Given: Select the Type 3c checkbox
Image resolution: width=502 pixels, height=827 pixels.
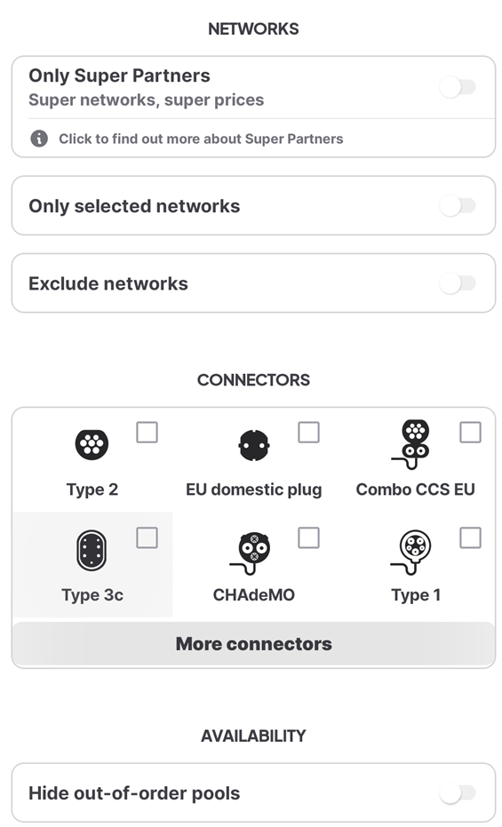Looking at the screenshot, I should (x=147, y=537).
